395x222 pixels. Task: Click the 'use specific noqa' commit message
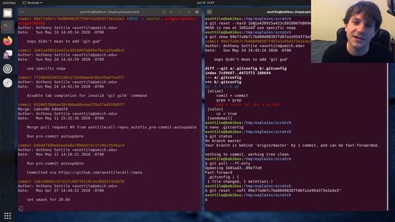click(x=46, y=68)
